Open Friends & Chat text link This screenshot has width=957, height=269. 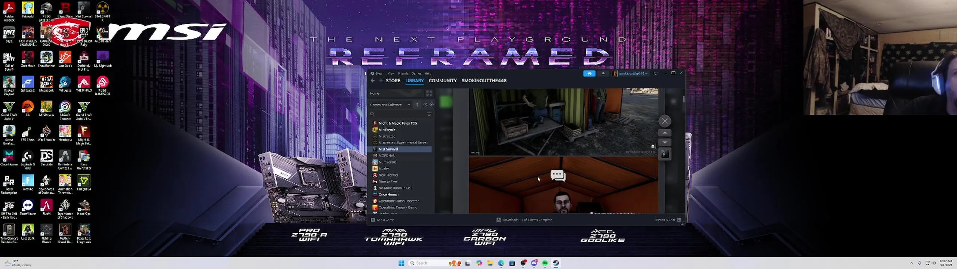point(665,220)
